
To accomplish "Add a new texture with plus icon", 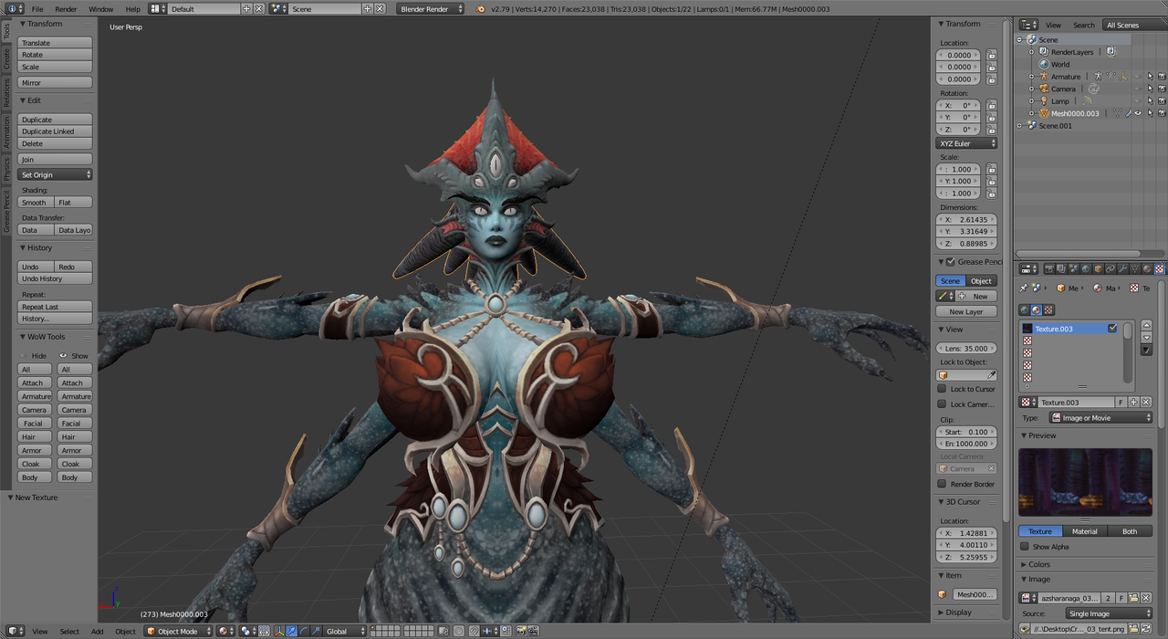I will (1134, 402).
